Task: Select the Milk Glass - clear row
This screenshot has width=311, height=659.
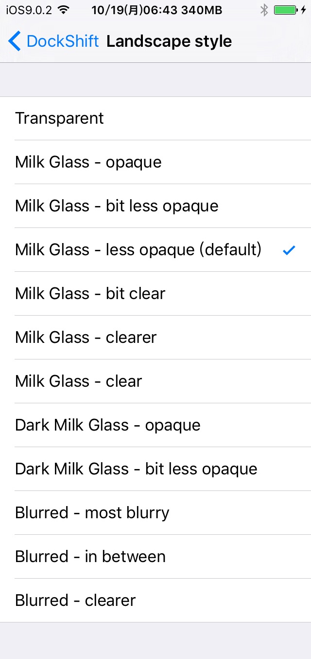Action: tap(155, 381)
